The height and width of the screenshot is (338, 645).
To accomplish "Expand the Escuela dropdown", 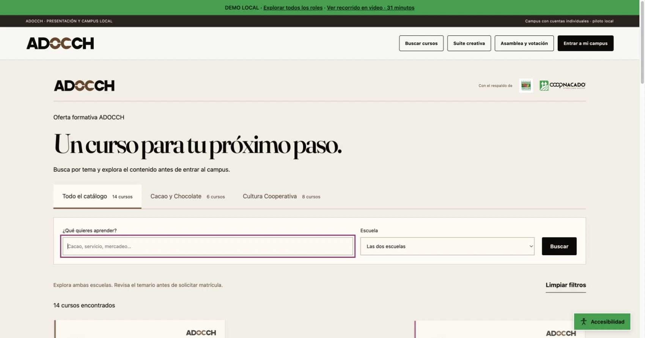I will (447, 246).
